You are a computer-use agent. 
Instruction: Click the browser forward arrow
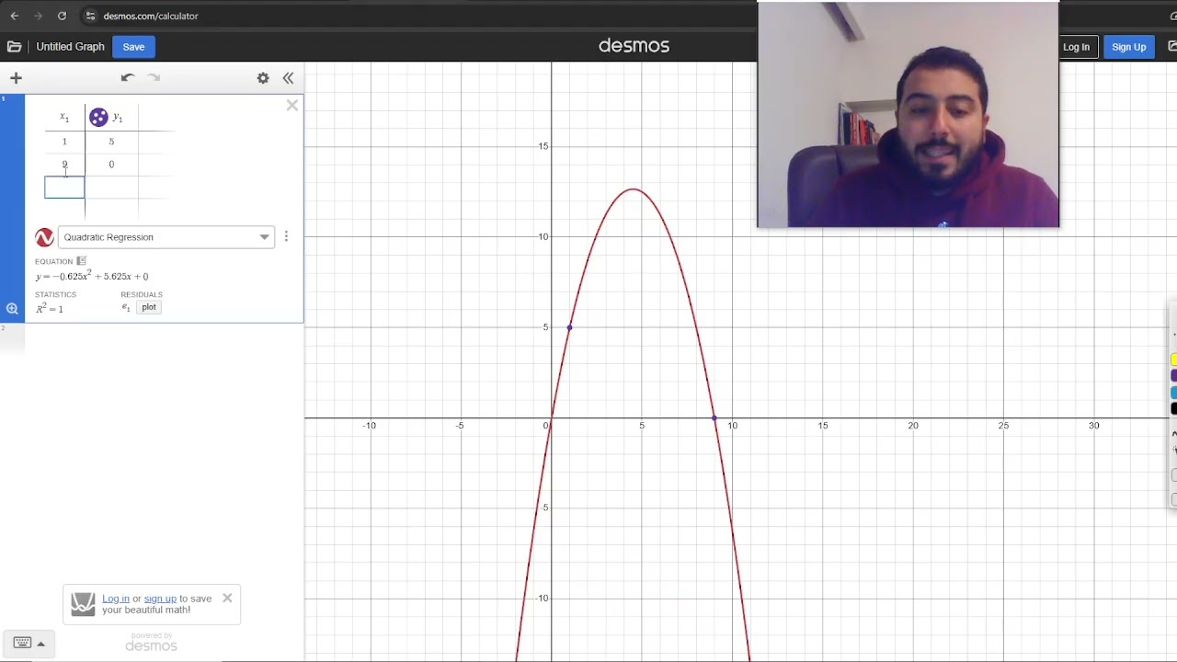[38, 16]
